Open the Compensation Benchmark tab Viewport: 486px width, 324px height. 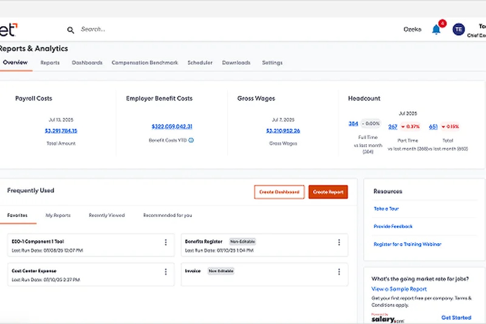145,63
